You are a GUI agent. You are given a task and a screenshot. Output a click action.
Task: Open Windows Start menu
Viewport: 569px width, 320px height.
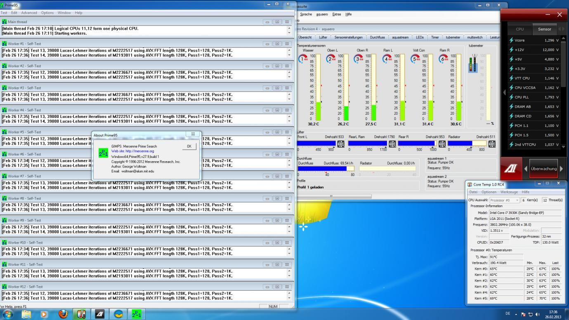coord(7,314)
